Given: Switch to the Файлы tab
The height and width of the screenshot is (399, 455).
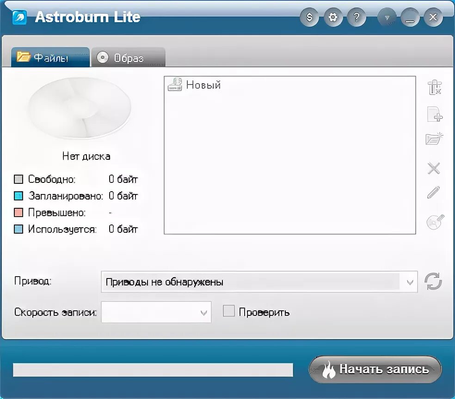Looking at the screenshot, I should 50,57.
